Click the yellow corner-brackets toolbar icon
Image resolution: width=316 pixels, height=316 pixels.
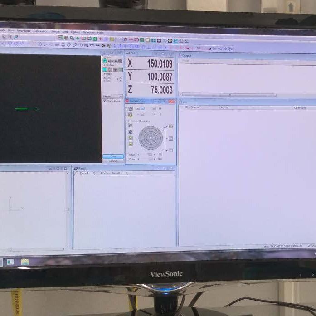point(170,41)
